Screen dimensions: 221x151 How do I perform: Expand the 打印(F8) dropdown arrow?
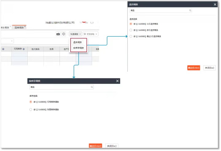[x=96, y=34]
